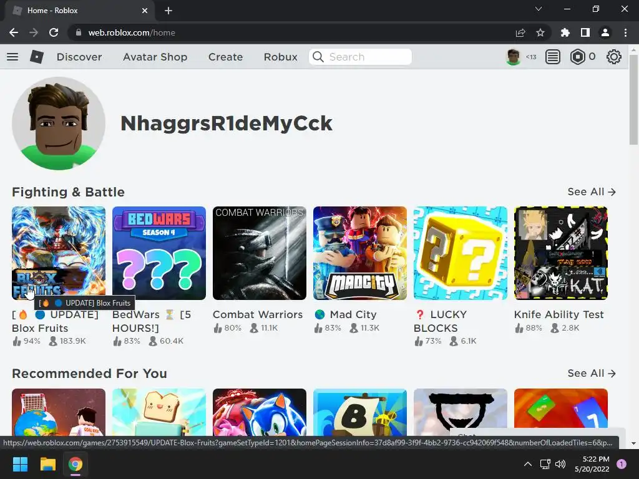Open the notification count badge in taskbar

coord(622,464)
